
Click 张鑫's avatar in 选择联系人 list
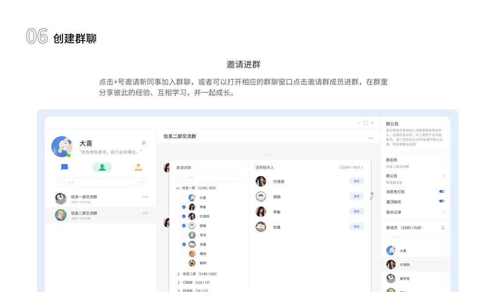[261, 227]
